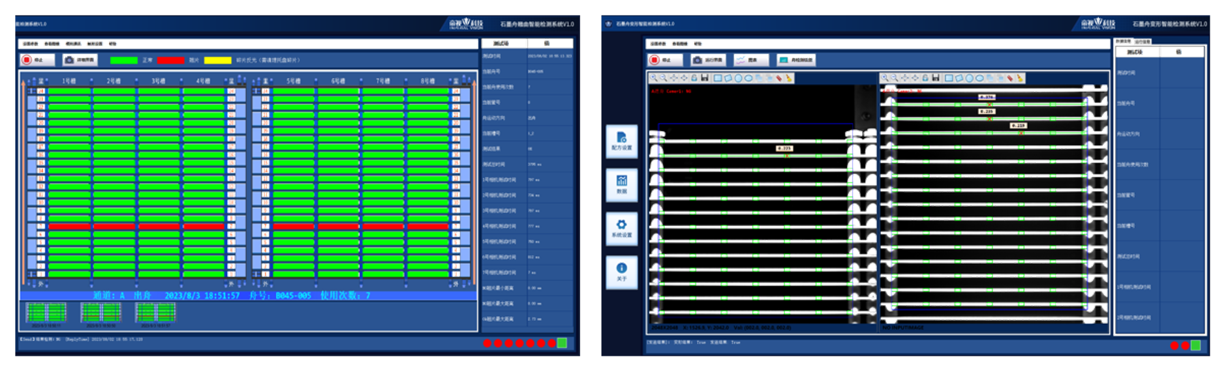
Task: Toggle padlock icon in right image viewer toolbar
Action: [x=925, y=78]
